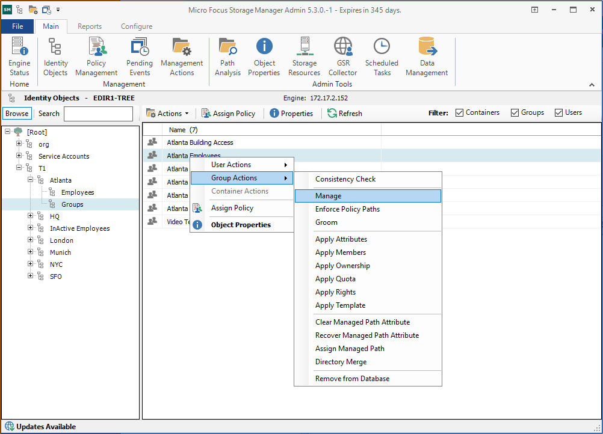Launch Path Analysis tool
Viewport: 603px width, 434px height.
point(227,57)
